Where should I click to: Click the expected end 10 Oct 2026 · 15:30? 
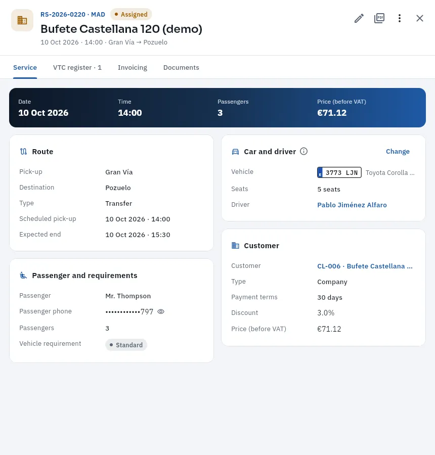click(x=138, y=235)
